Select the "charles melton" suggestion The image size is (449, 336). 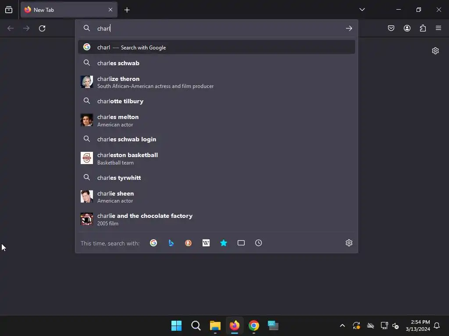pos(217,120)
